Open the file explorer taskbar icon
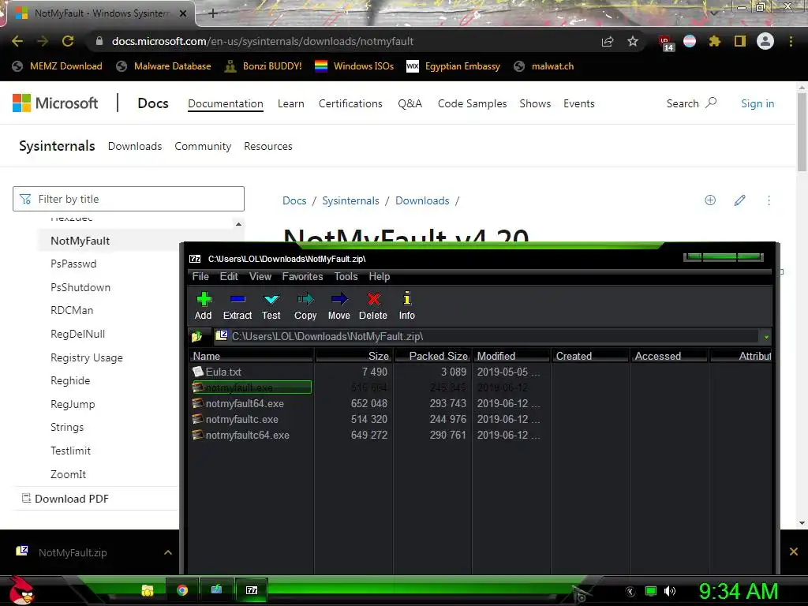The width and height of the screenshot is (808, 606). [148, 590]
